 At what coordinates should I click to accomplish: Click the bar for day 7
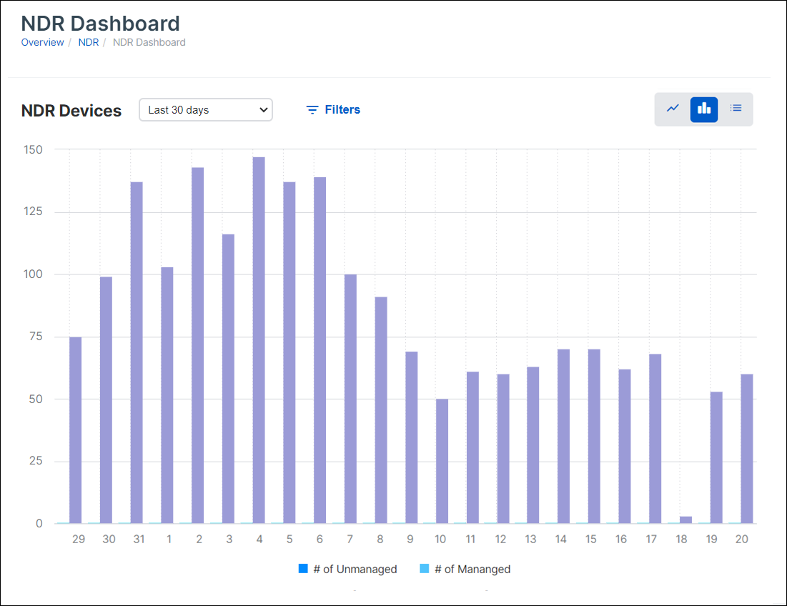pos(350,399)
